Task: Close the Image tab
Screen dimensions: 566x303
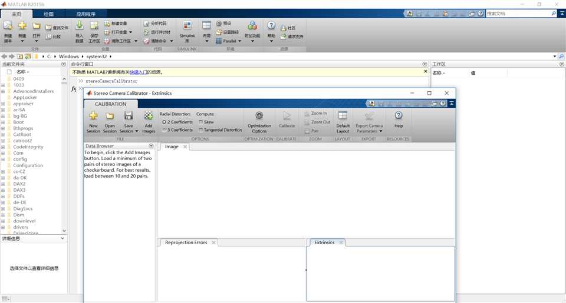Action: (x=185, y=146)
